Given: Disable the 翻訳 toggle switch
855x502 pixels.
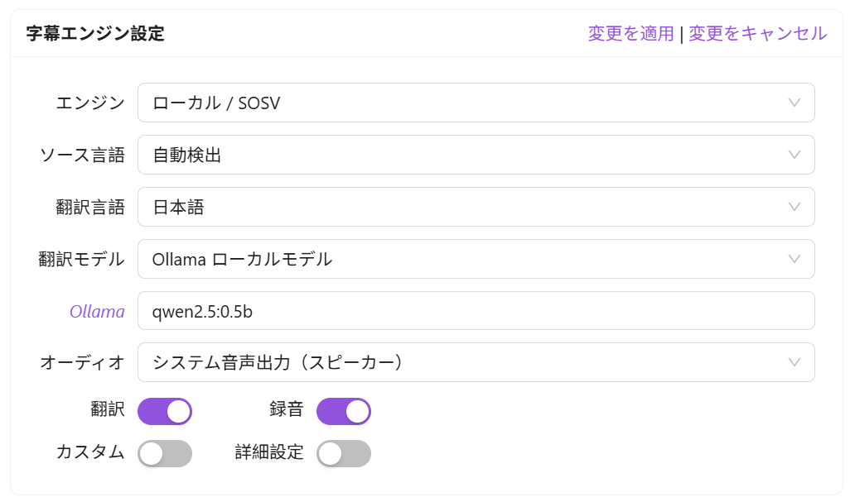Looking at the screenshot, I should tap(165, 411).
